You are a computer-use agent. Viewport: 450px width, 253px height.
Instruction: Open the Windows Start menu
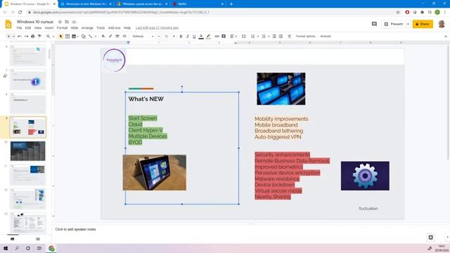6,248
